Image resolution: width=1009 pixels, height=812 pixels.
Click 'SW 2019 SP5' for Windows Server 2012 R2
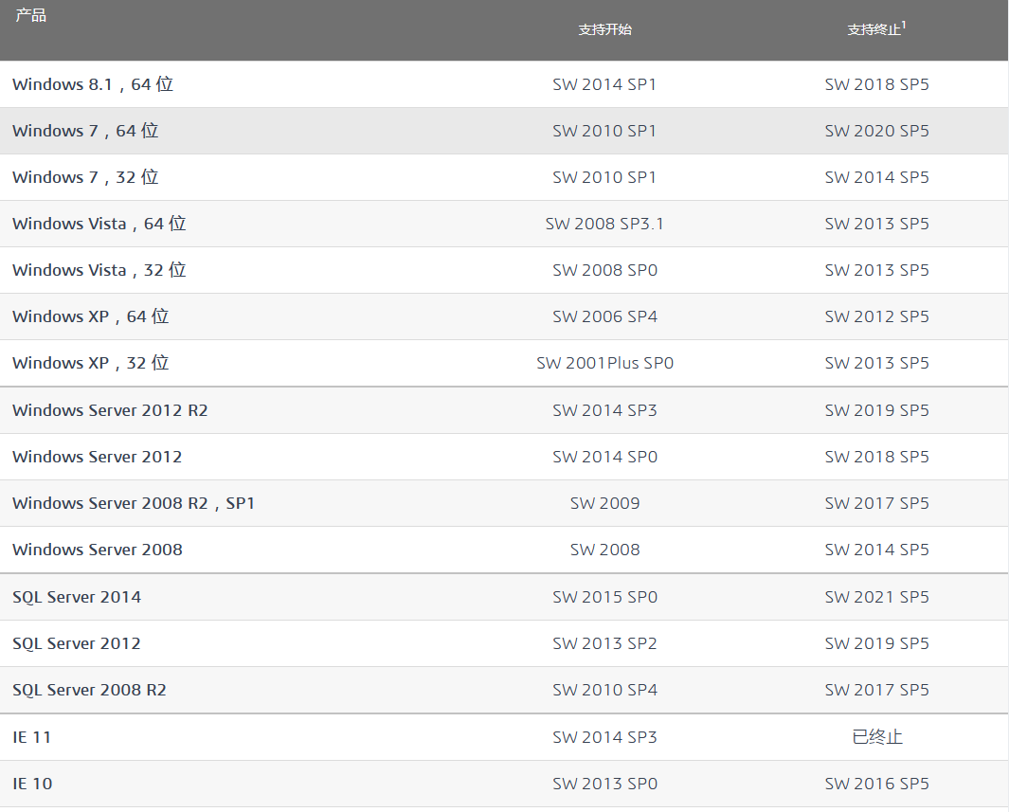(x=876, y=410)
